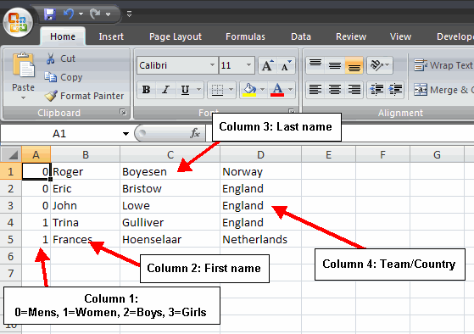Open the Formulas tab
This screenshot has width=474, height=334.
pyautogui.click(x=245, y=36)
